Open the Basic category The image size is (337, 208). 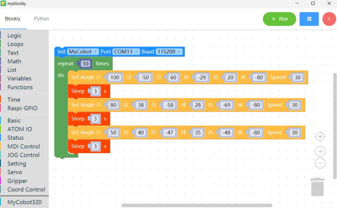click(14, 121)
